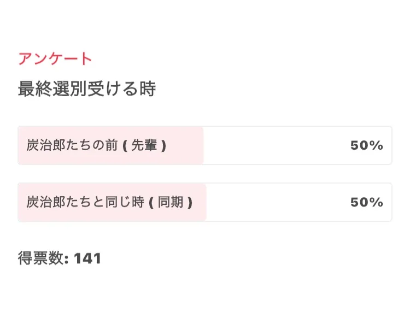This screenshot has width=410, height=324.
Task: Click the vote count number 141
Action: pos(87,258)
